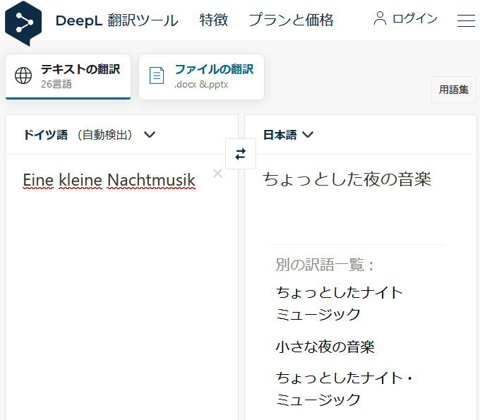
Task: Click the 別の訳語一覧 heading
Action: pos(325,265)
